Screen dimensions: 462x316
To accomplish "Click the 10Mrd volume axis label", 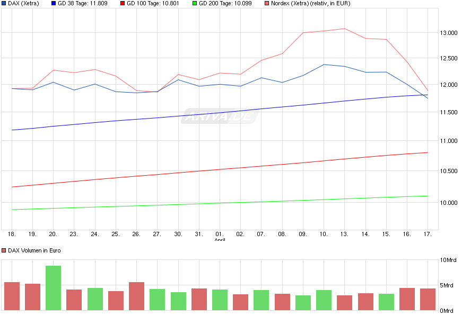I will [x=448, y=260].
